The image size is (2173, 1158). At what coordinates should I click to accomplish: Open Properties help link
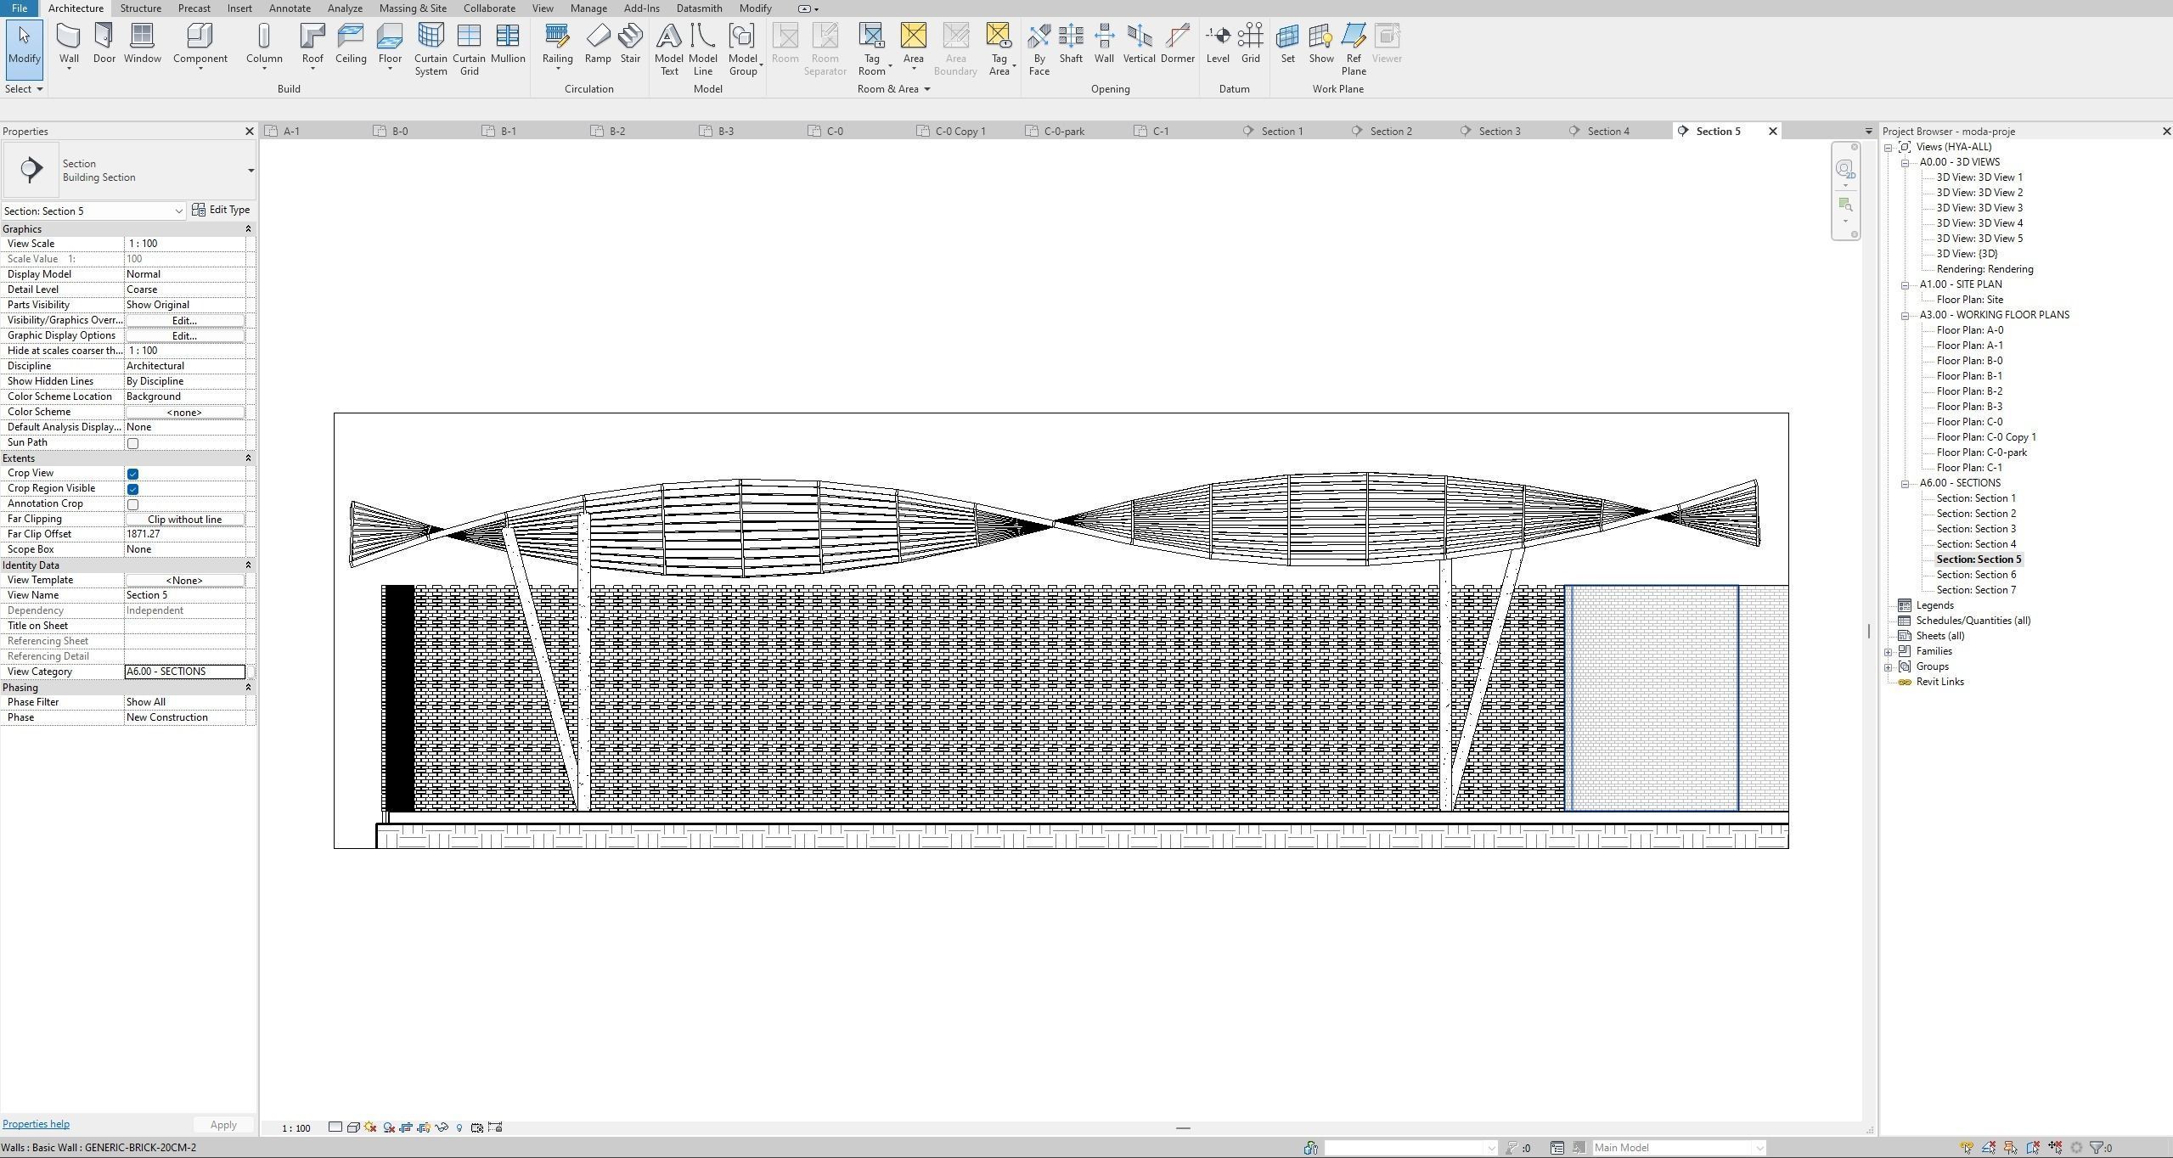[x=36, y=1123]
